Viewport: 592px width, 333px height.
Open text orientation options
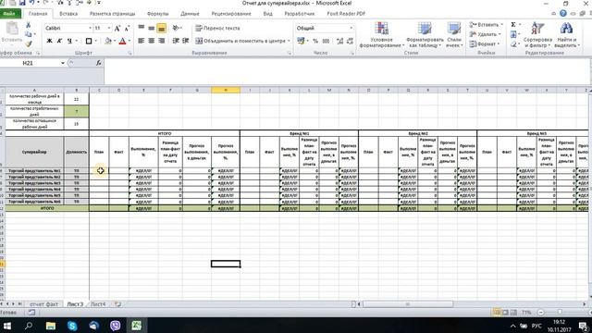(177, 28)
